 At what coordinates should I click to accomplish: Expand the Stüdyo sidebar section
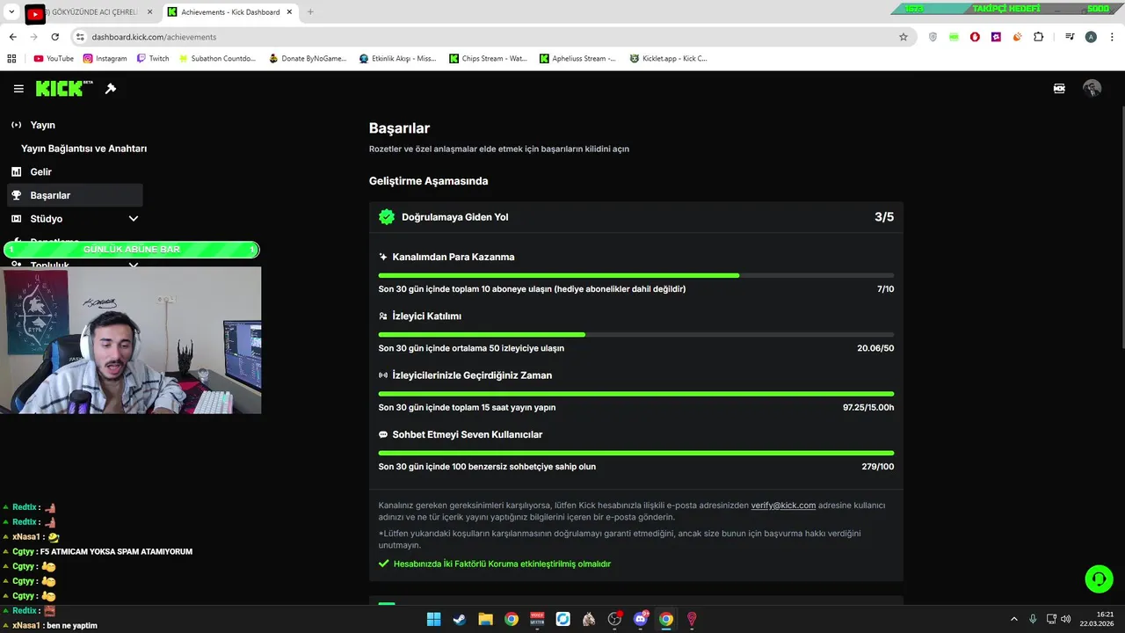pos(134,219)
